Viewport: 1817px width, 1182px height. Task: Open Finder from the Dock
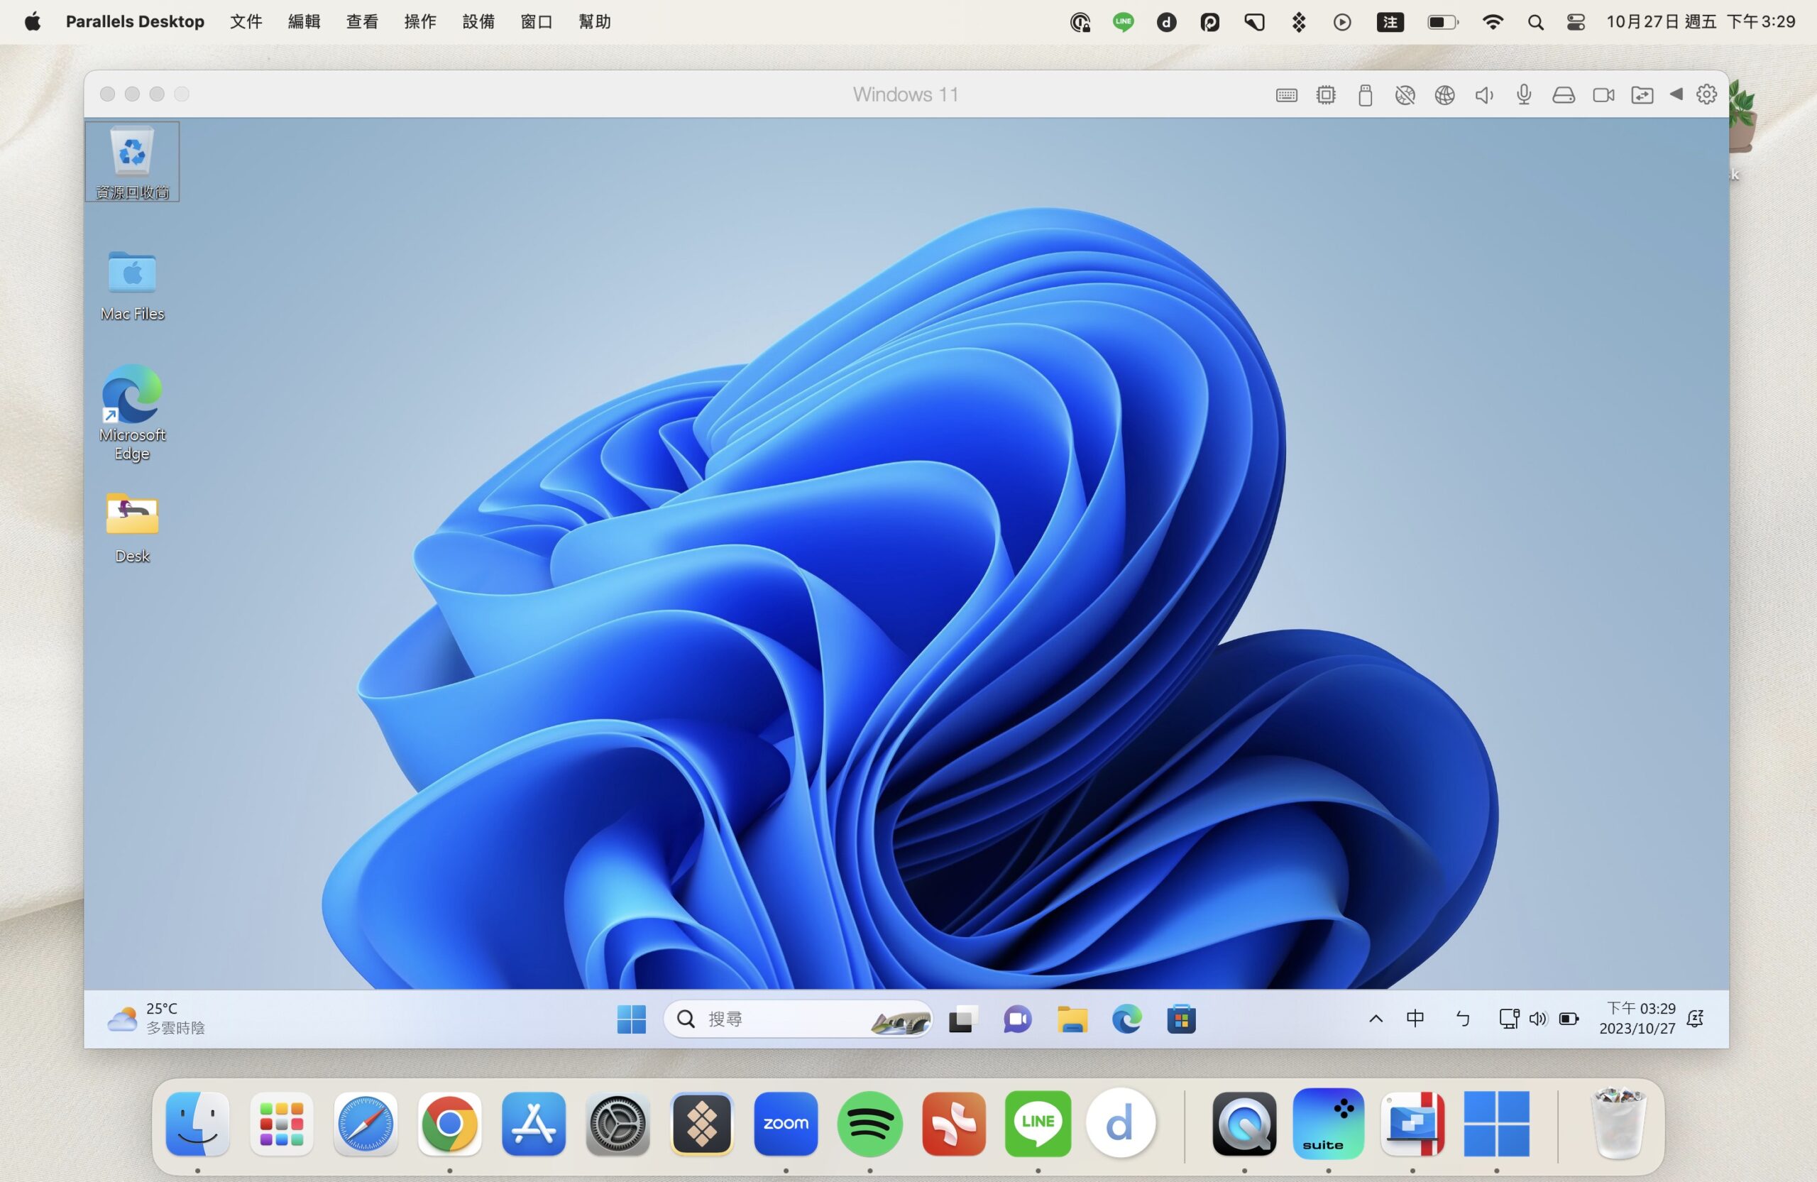point(198,1123)
